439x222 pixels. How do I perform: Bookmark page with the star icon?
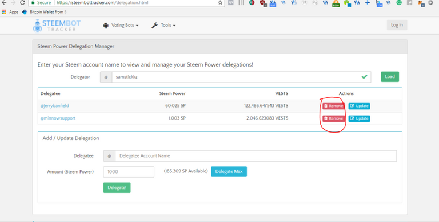pos(220,3)
